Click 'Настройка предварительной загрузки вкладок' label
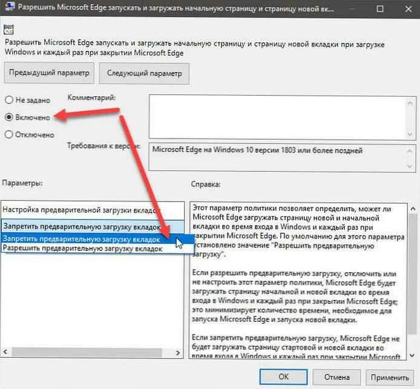The image size is (420, 389). (x=81, y=210)
